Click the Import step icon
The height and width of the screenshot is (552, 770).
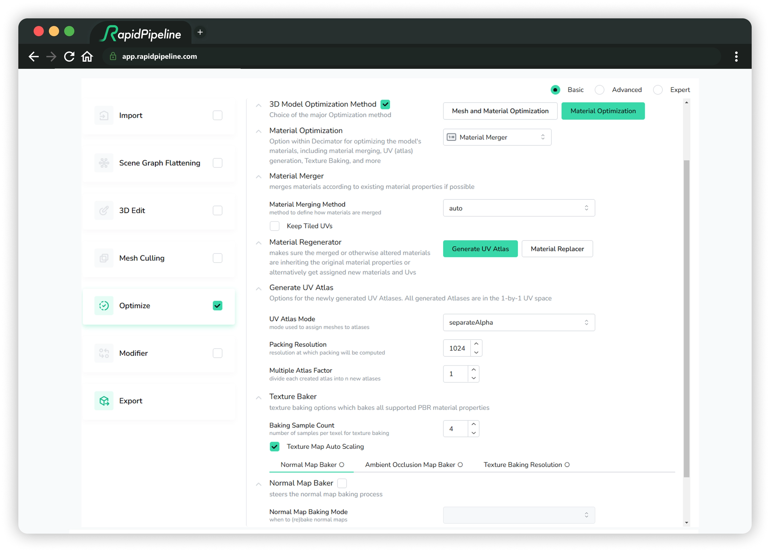click(x=104, y=115)
